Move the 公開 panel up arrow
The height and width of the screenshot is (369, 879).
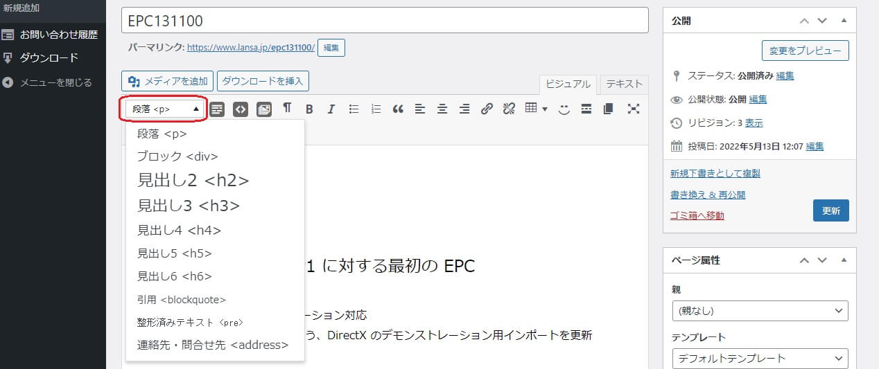coord(804,21)
